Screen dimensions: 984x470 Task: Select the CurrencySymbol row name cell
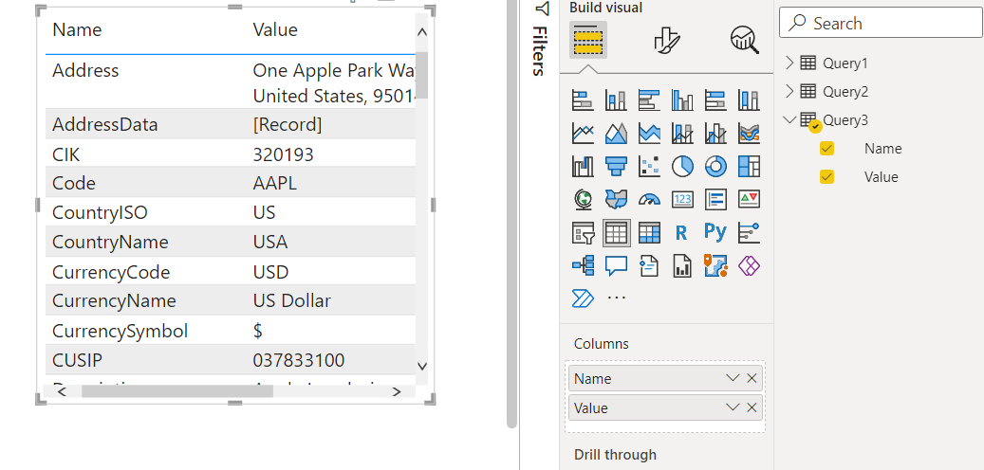120,331
